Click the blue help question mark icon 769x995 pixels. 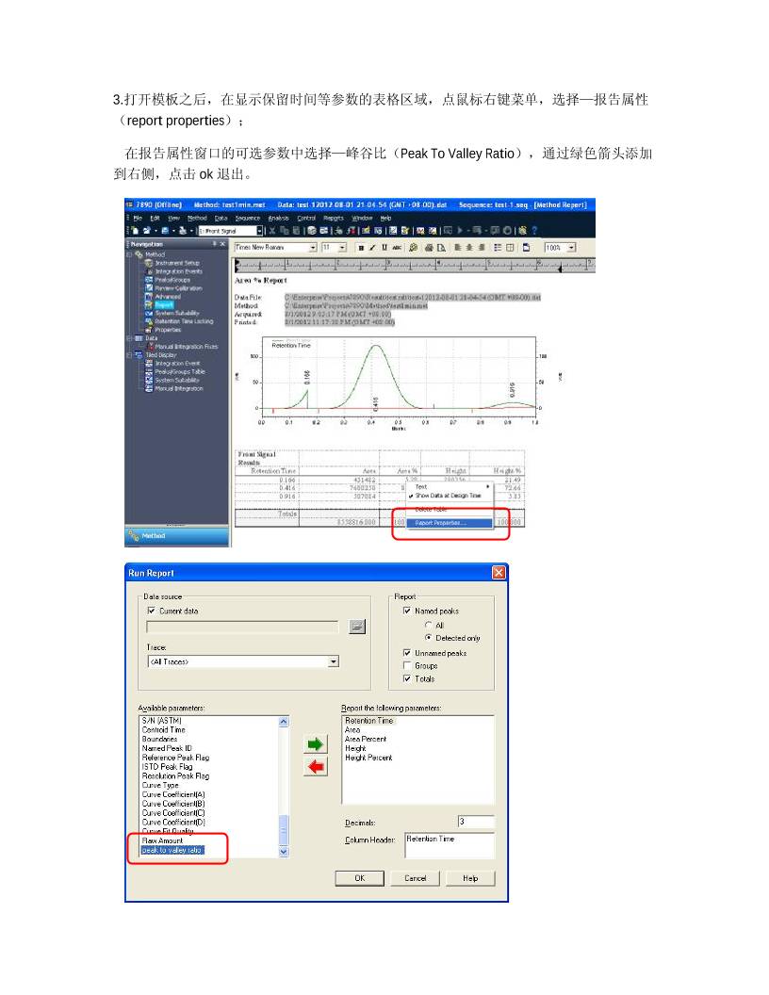(534, 229)
